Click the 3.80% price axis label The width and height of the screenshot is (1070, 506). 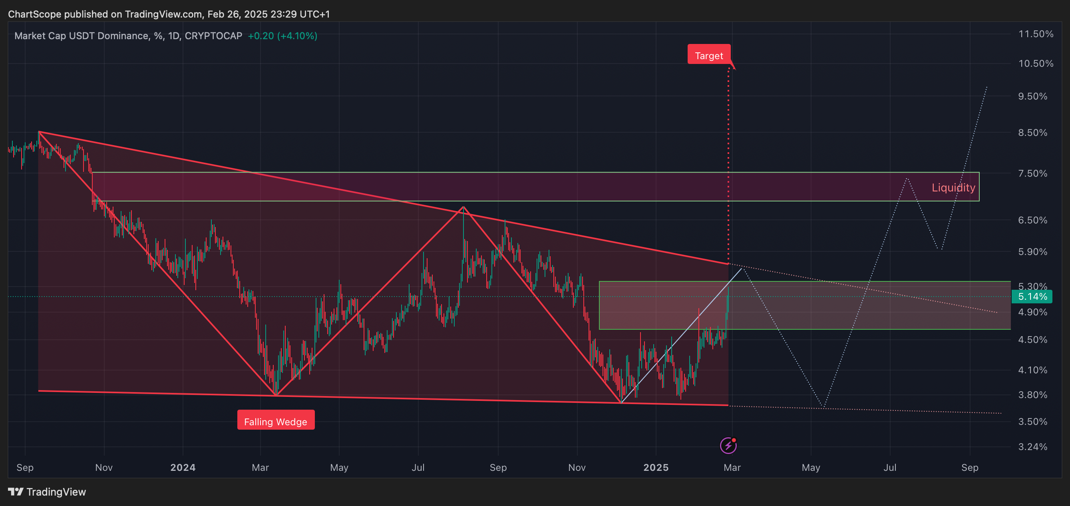point(1032,394)
